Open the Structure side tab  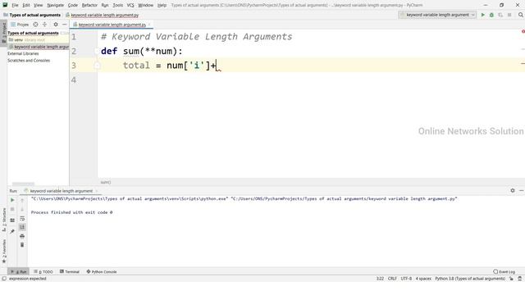coord(3,220)
